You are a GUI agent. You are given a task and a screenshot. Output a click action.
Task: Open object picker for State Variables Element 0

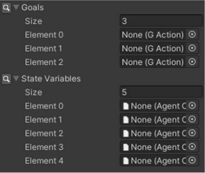point(192,106)
